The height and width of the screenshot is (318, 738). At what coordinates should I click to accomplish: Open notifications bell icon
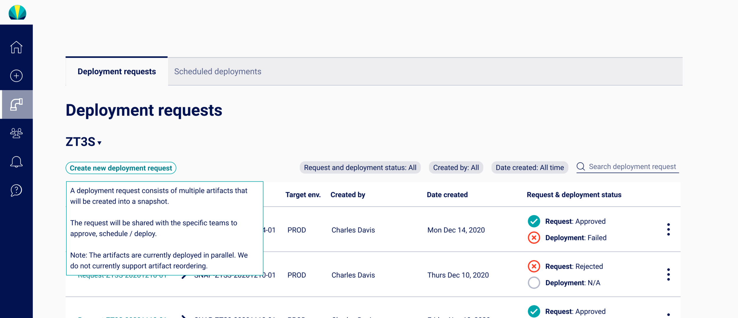pyautogui.click(x=16, y=162)
